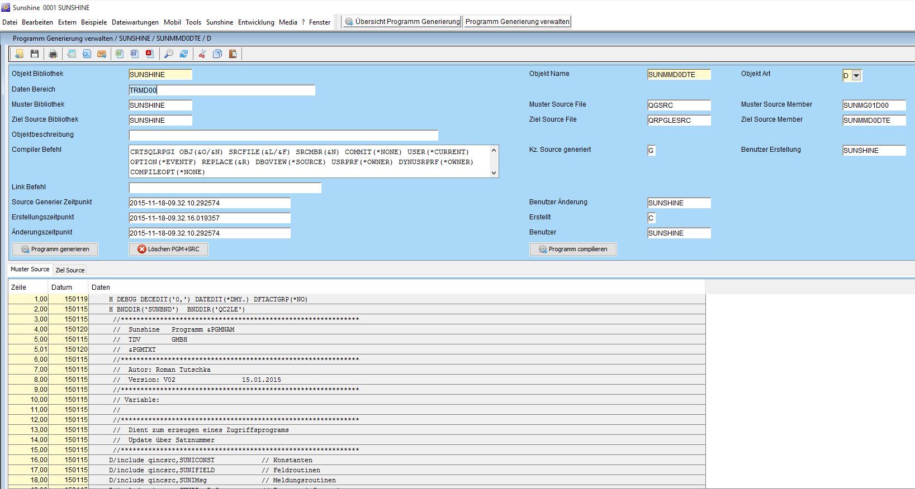Click the Löschen PGM+SRC button
Screen dimensions: 915x489
(168, 249)
